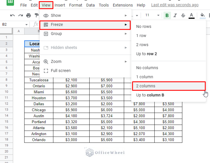Choose Full screen from View menu
This screenshot has width=210, height=163.
point(85,71)
